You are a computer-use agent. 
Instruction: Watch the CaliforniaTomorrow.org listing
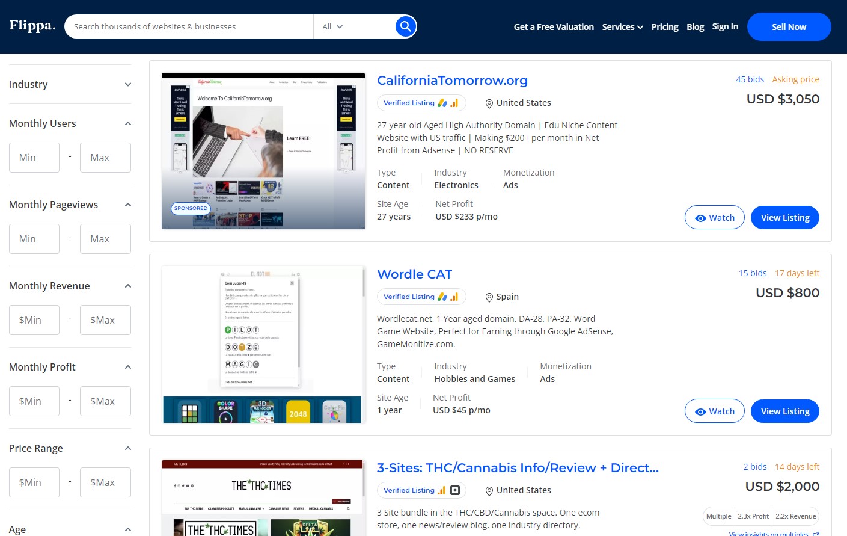(714, 218)
